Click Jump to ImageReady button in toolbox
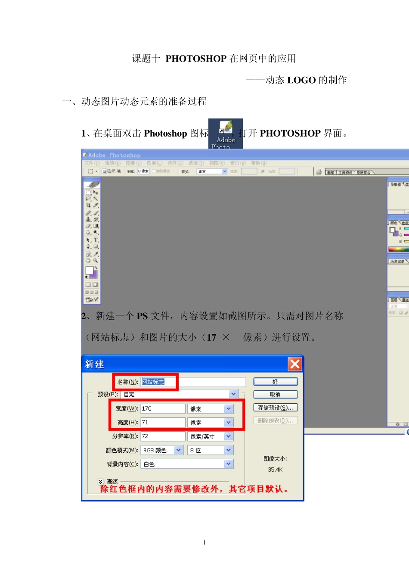The width and height of the screenshot is (409, 579). (92, 299)
